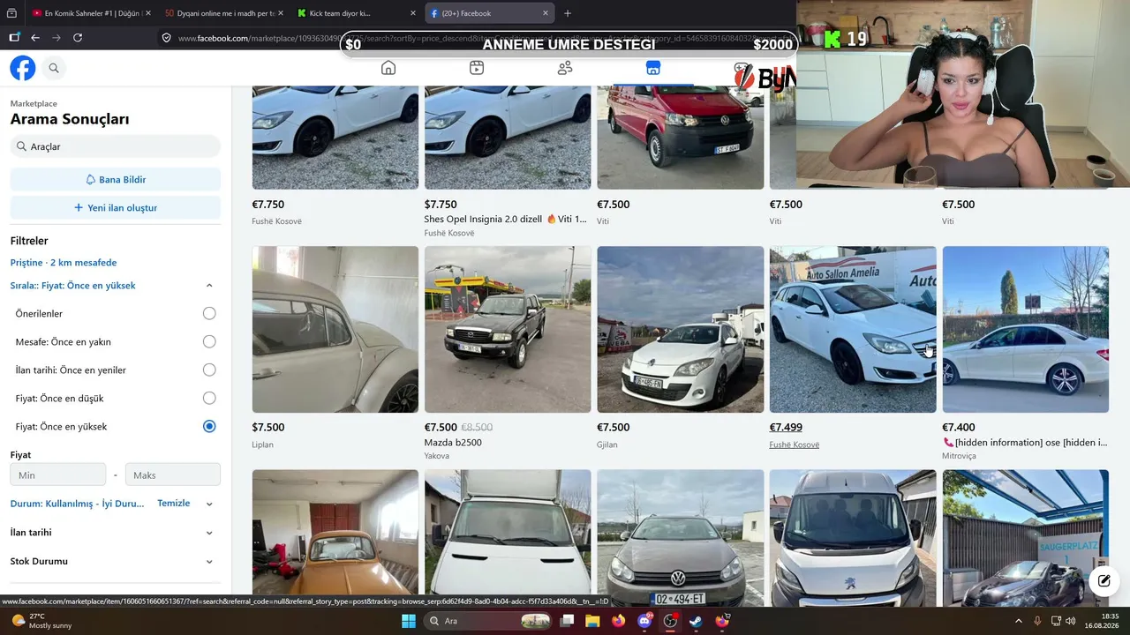Select the Marketplace icon in Facebook nav
The image size is (1130, 635).
[x=653, y=68]
